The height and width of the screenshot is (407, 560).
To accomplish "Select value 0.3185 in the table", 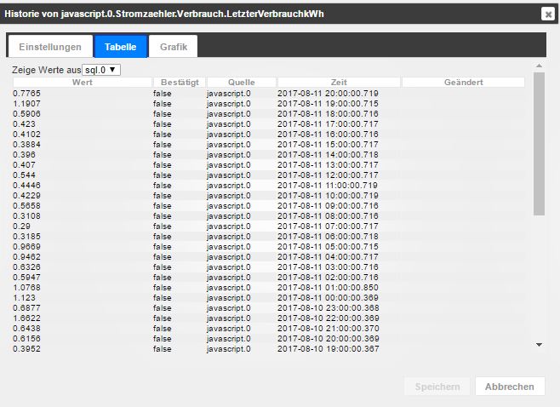I will pyautogui.click(x=26, y=236).
